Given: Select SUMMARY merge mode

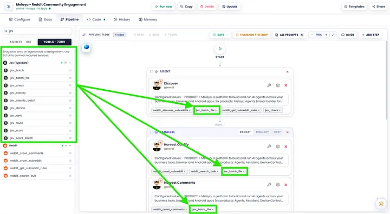Looking at the screenshot, I should (262, 132).
